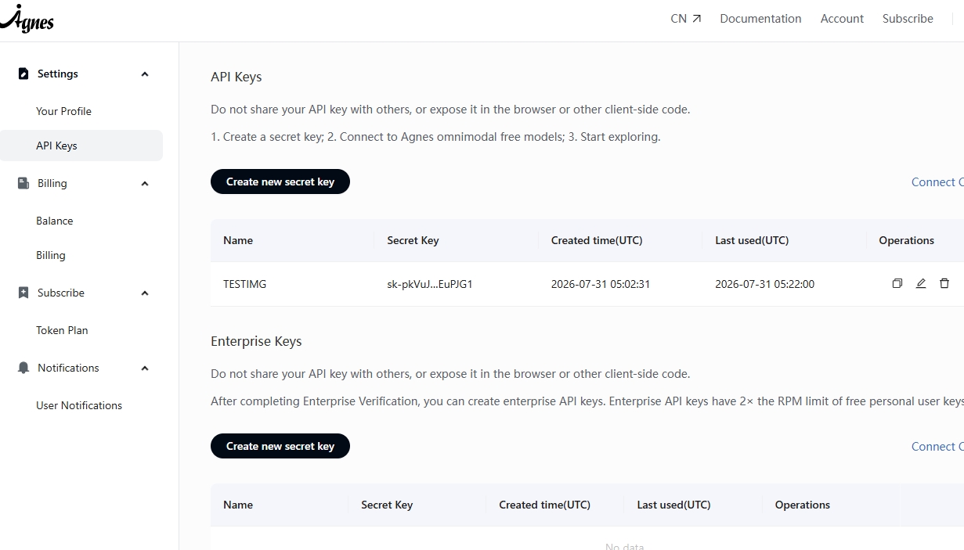Click Secret Key header in API Keys table

(413, 240)
